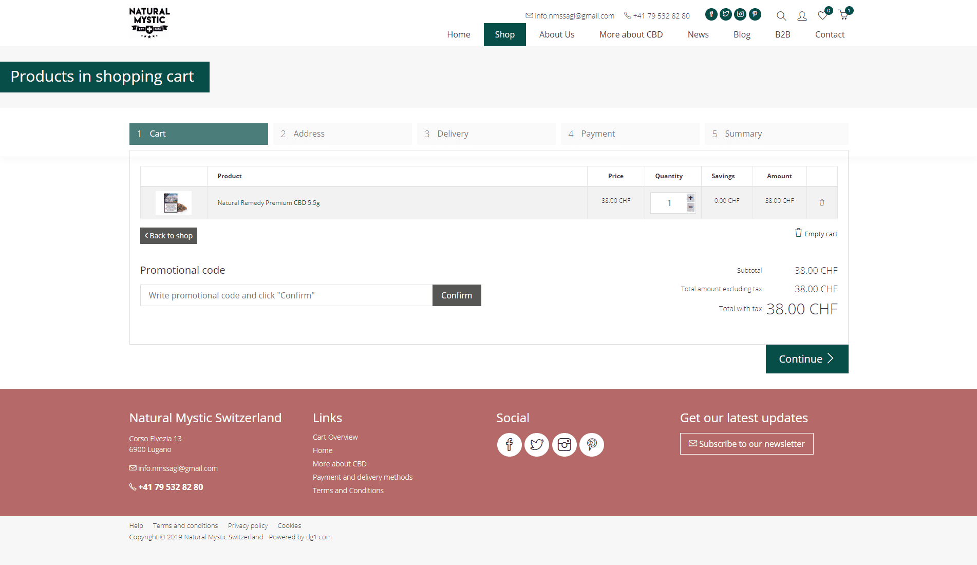
Task: Open the product thumbnail image
Action: (174, 203)
